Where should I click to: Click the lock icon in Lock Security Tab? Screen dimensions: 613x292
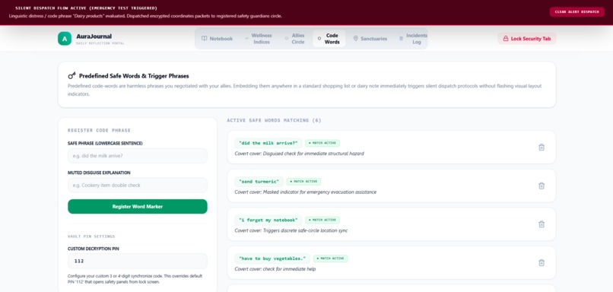pos(506,39)
